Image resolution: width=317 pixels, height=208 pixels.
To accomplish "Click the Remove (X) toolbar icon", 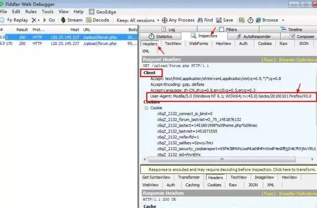I will tap(34, 20).
